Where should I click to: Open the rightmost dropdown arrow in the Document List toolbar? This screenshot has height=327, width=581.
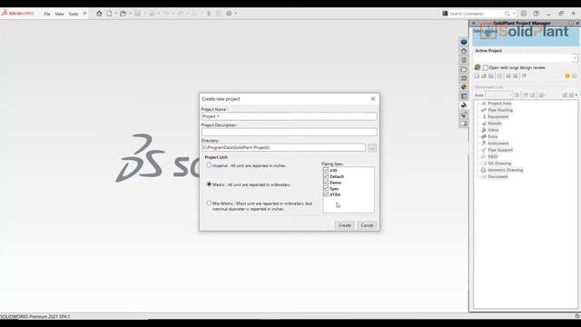[x=576, y=95]
